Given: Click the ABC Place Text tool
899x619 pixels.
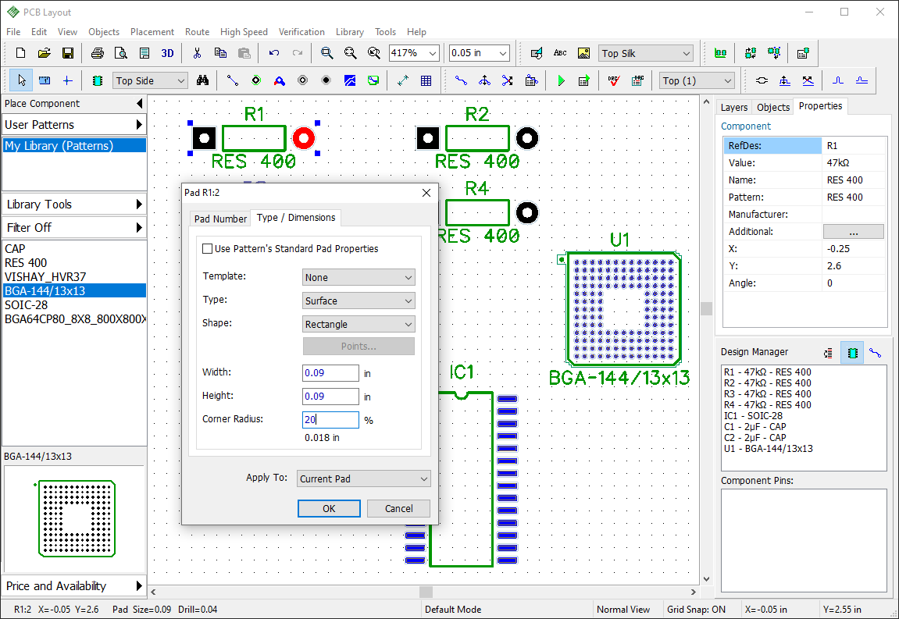Looking at the screenshot, I should tap(560, 53).
